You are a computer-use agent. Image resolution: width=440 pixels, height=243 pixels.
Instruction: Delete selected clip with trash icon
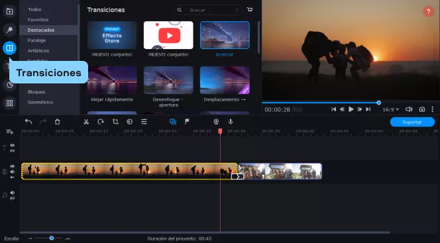[x=57, y=122]
